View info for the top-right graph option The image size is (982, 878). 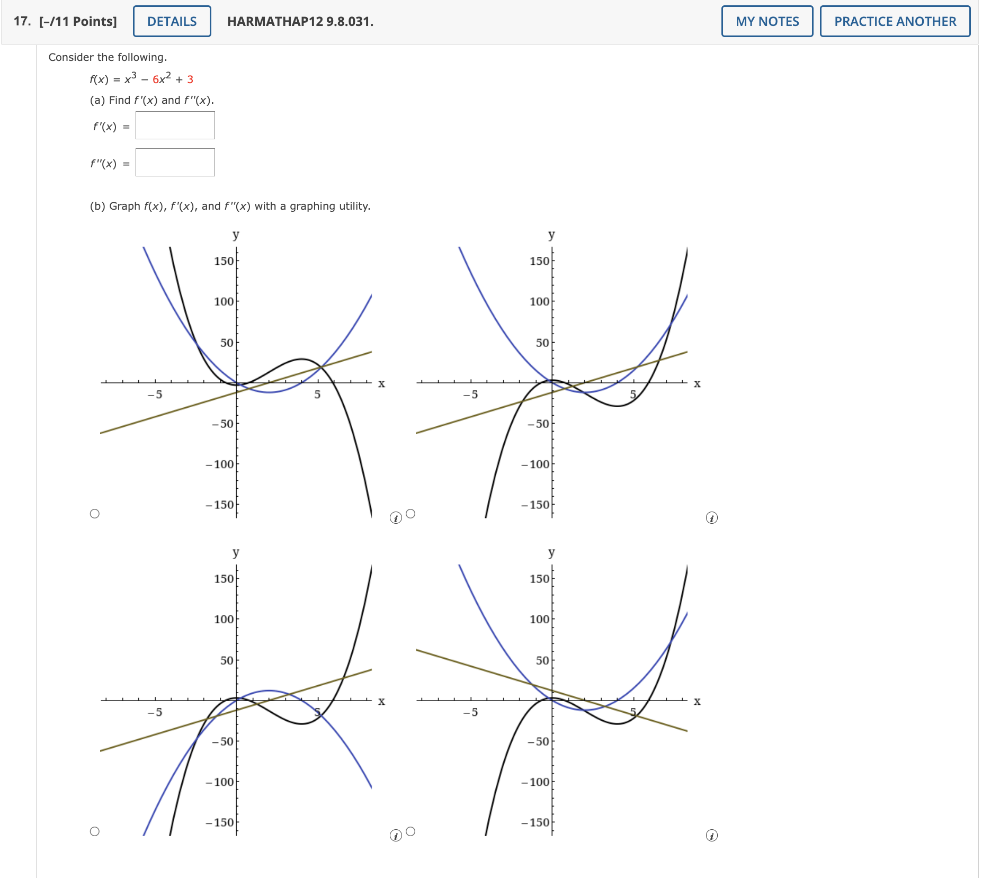711,517
